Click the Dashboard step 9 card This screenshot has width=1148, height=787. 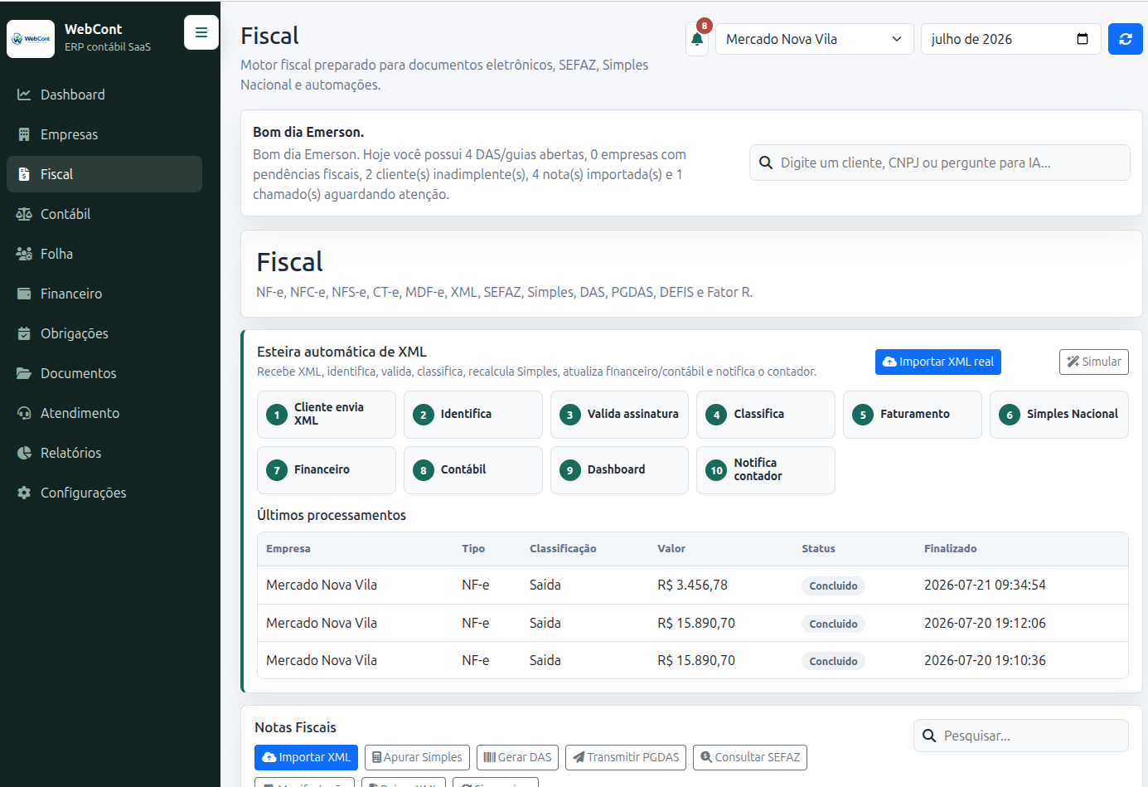point(620,470)
